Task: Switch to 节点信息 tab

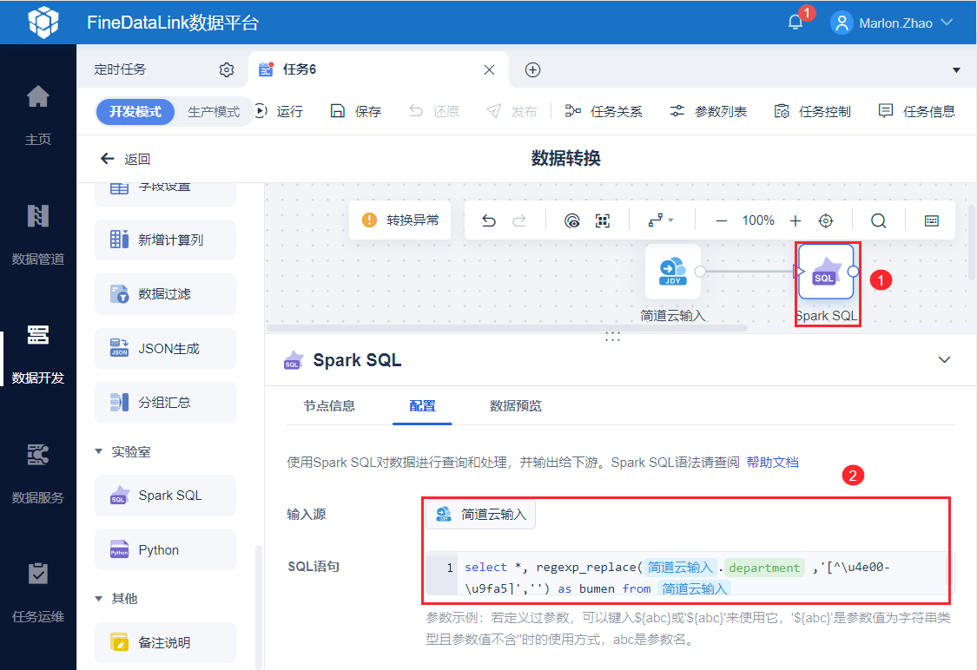Action: (x=329, y=406)
